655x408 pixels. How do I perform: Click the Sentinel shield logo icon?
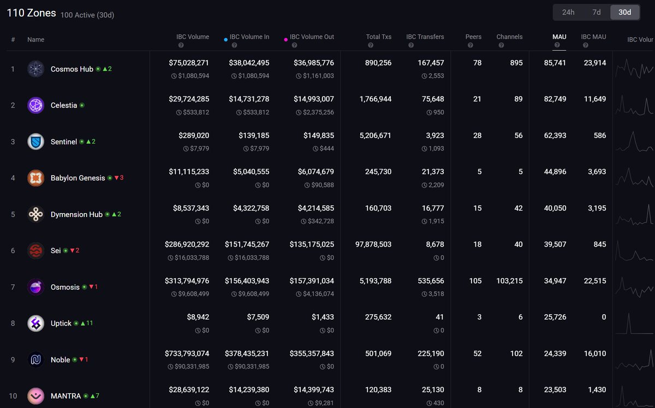36,141
